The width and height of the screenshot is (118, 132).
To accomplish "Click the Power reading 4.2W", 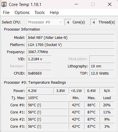I will 40,91.
